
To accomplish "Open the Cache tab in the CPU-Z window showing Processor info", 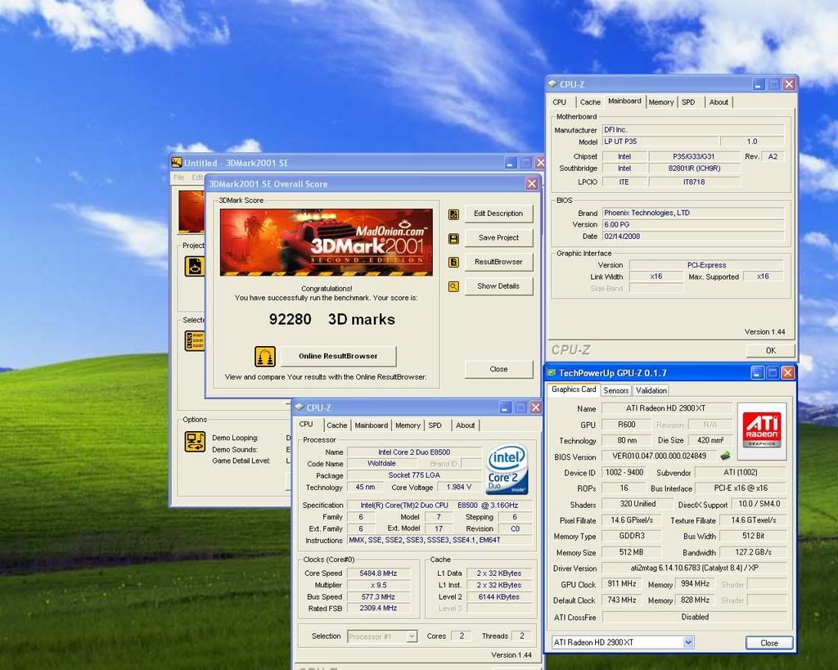I will coord(336,425).
